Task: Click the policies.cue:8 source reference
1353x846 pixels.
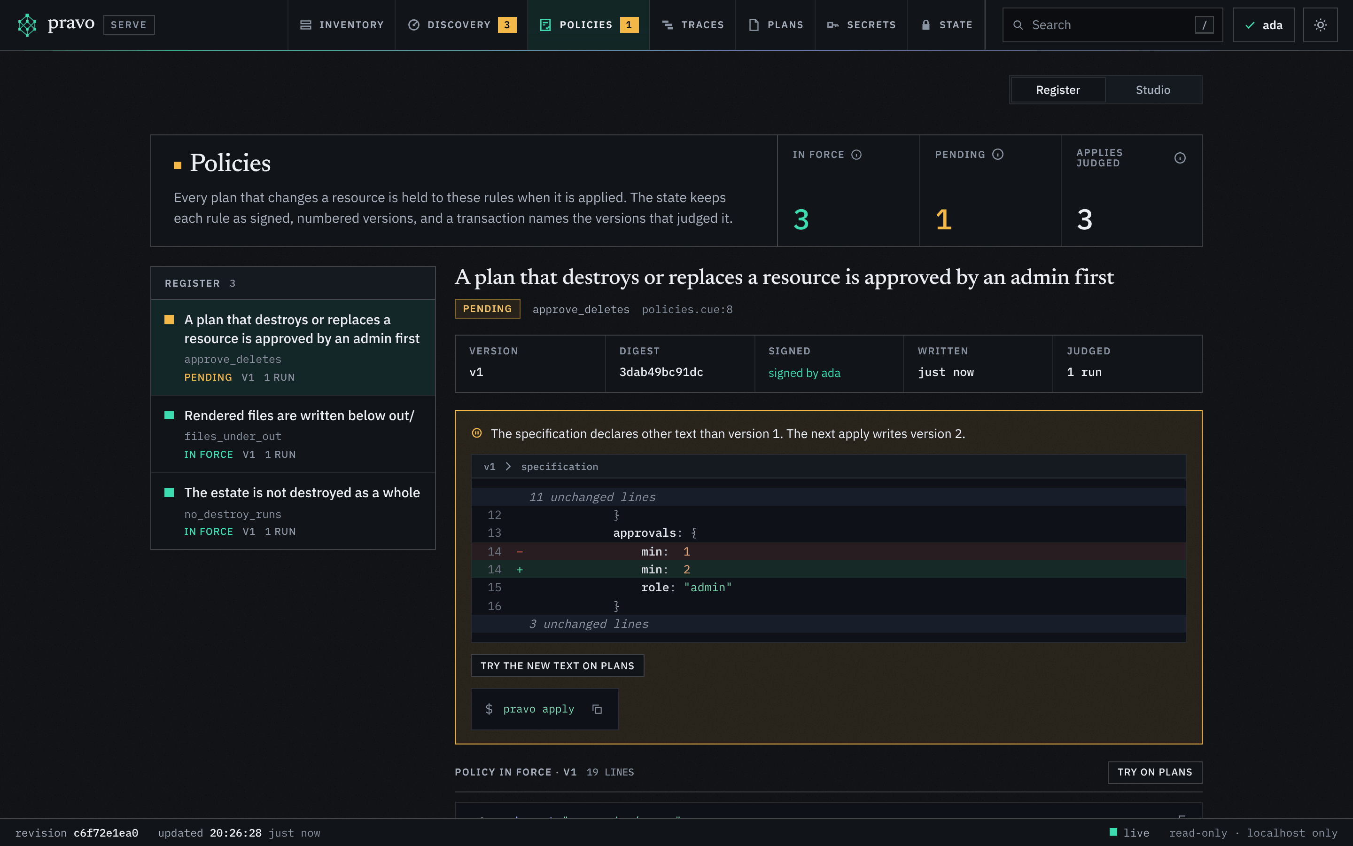Action: [x=687, y=309]
